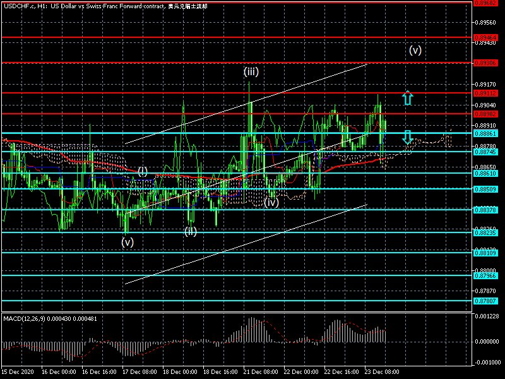The width and height of the screenshot is (505, 379).
Task: Click the 0.89040 price scale value
Action: (x=485, y=105)
